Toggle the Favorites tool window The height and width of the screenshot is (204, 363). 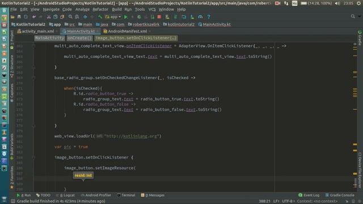coord(12,177)
